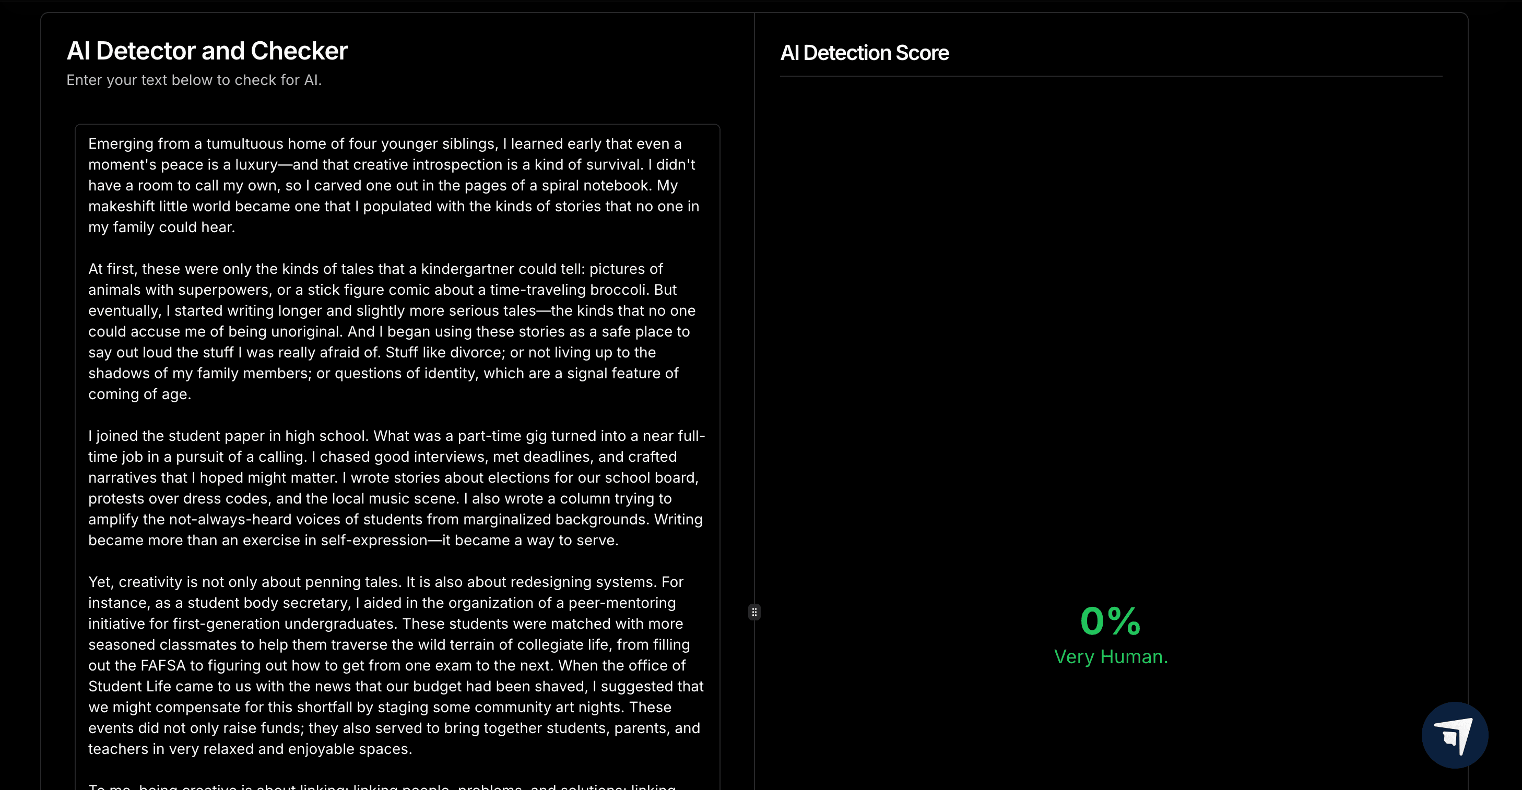Open the chat support widget
The height and width of the screenshot is (790, 1522).
[1454, 735]
